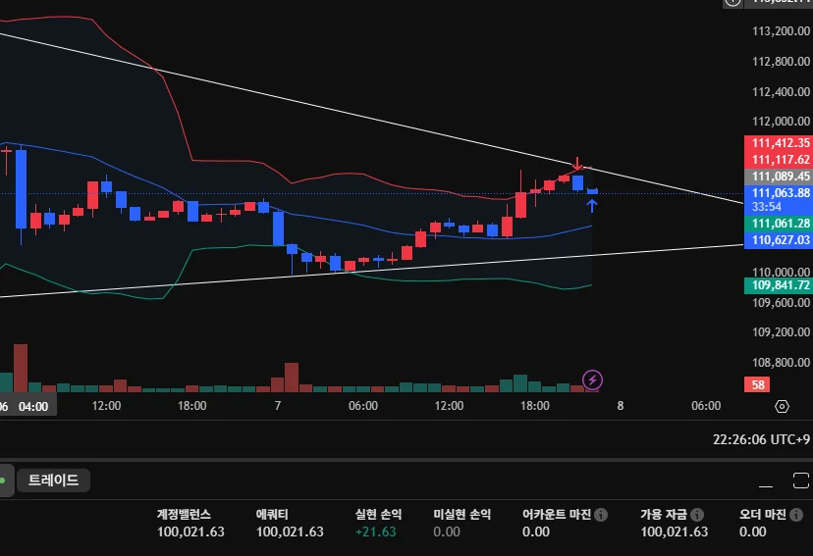Select the green 109,841.72 price label

779,285
